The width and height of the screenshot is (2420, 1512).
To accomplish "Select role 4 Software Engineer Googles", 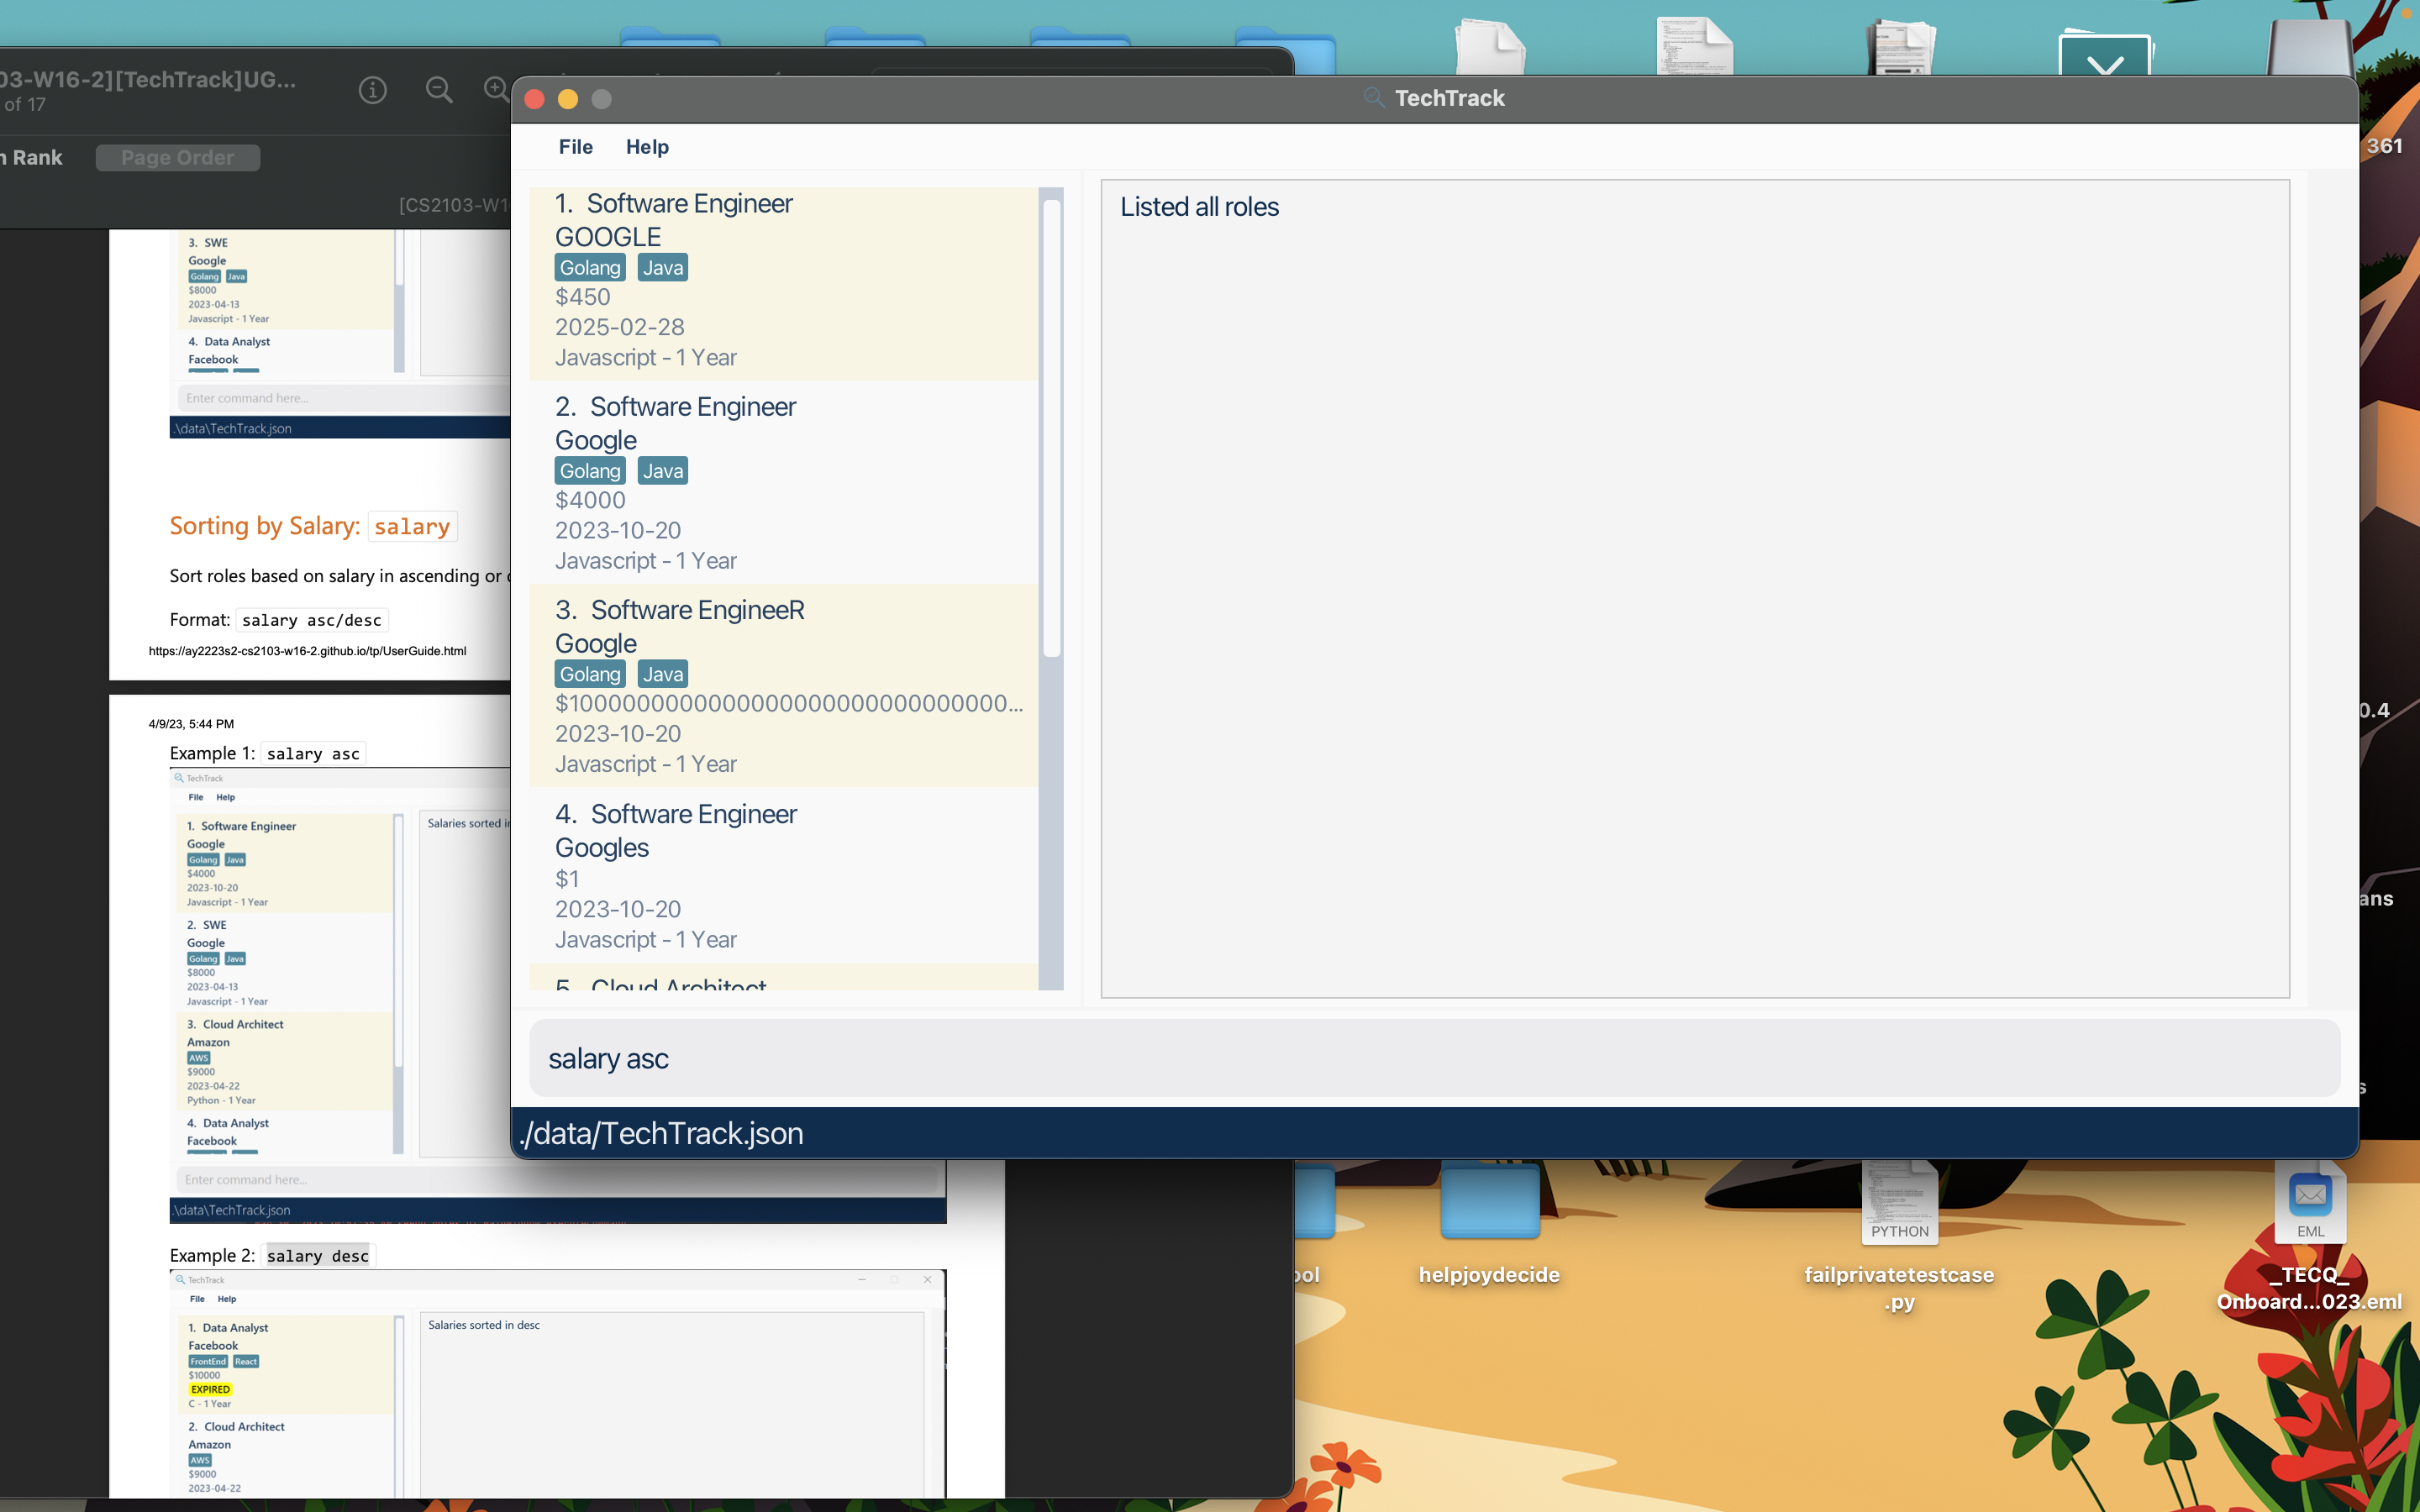I will (783, 875).
